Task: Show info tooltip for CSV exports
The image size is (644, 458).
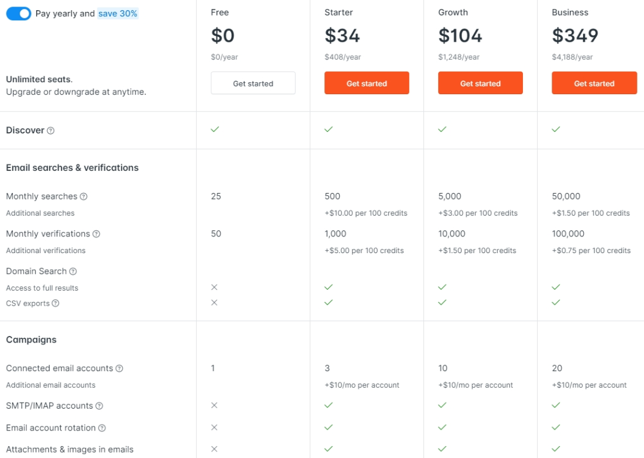Action: (55, 303)
